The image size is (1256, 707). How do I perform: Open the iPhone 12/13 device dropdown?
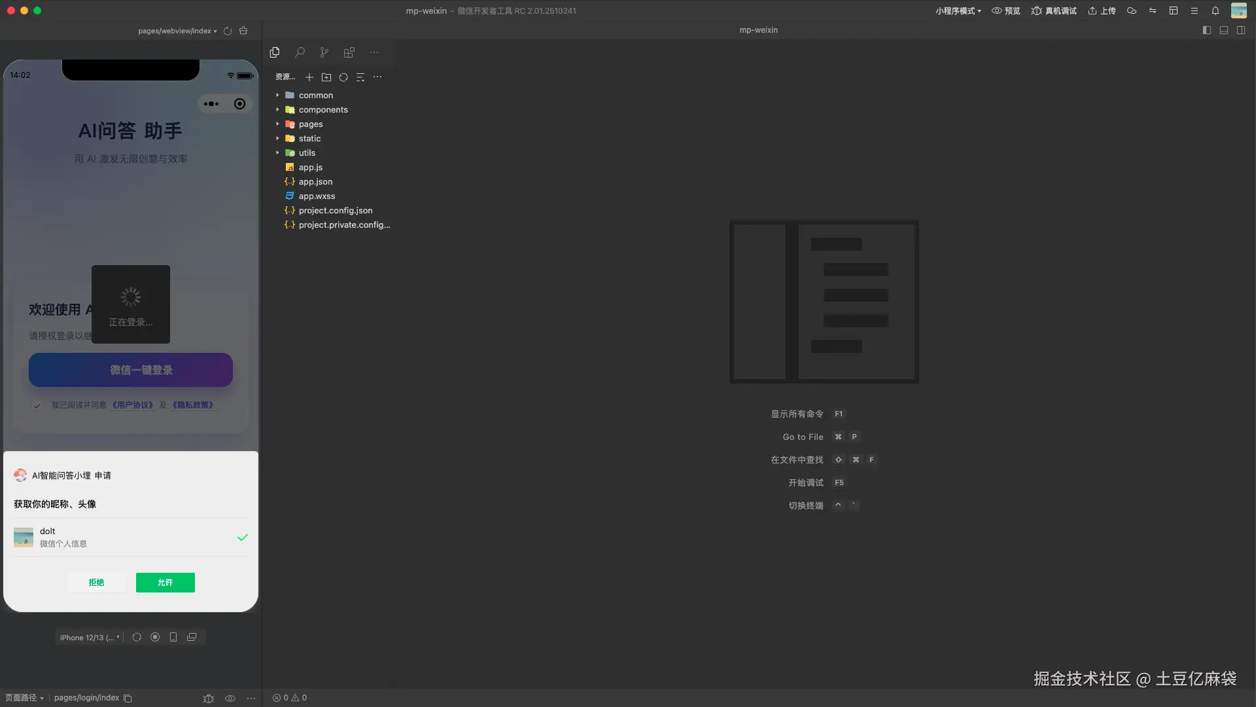[x=90, y=637]
